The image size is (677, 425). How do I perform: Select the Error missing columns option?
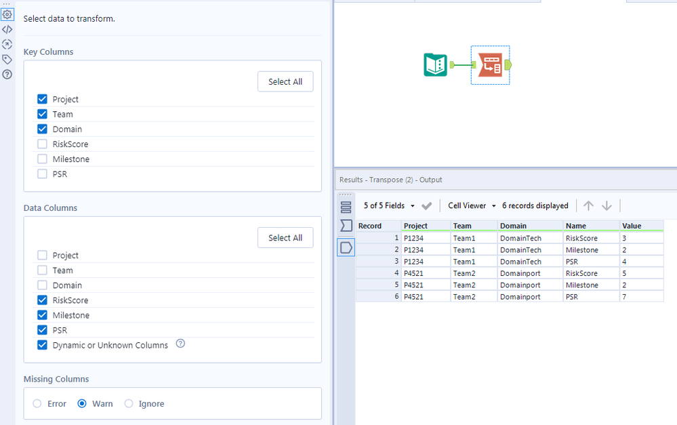37,403
